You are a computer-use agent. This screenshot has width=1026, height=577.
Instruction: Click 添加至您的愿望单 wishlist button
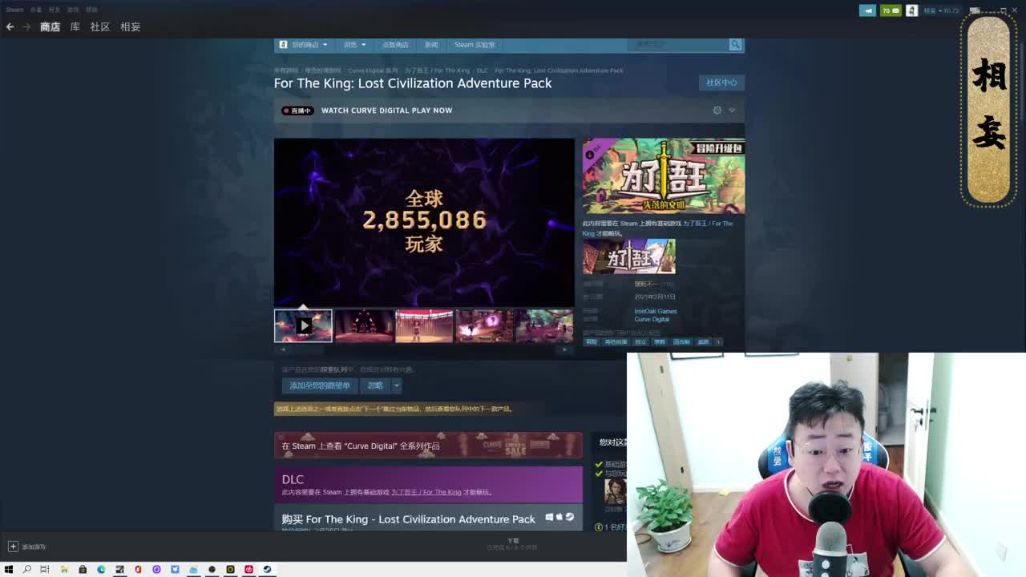pyautogui.click(x=320, y=385)
